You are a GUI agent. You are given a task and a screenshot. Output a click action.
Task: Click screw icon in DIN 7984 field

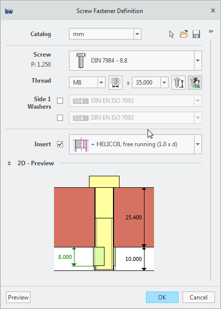click(80, 61)
